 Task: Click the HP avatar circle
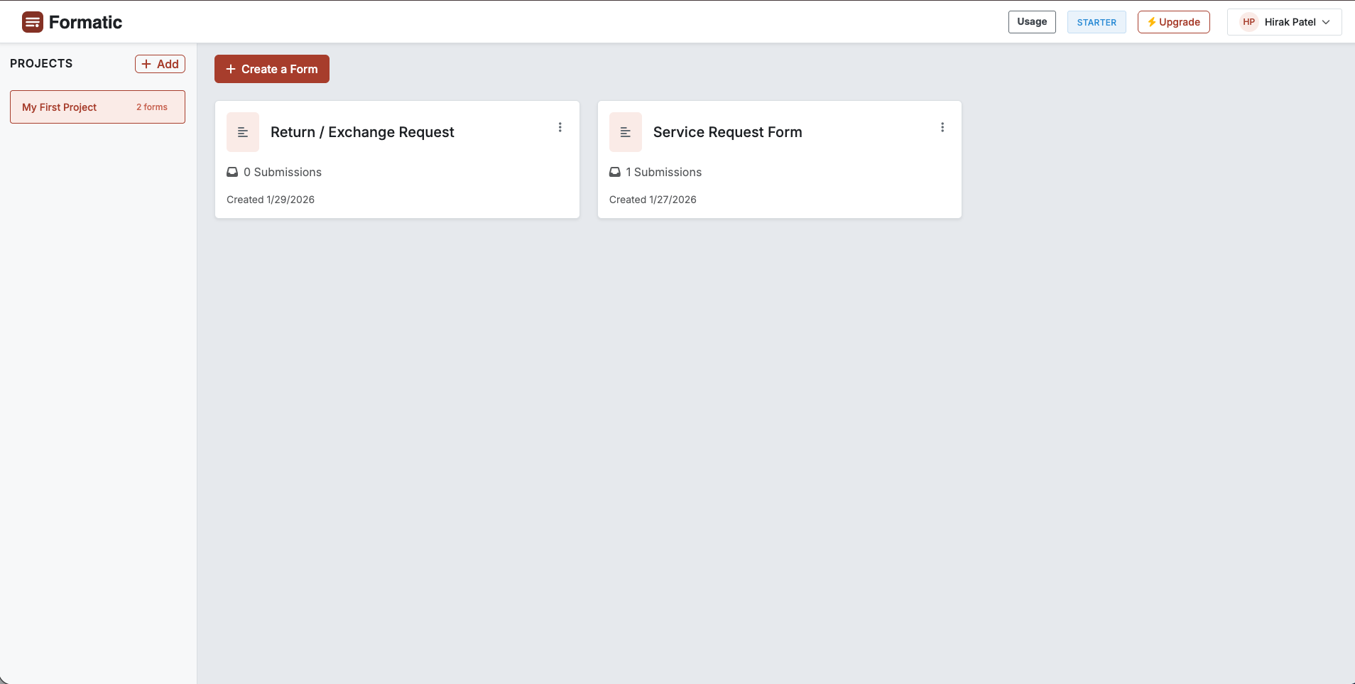(x=1248, y=21)
